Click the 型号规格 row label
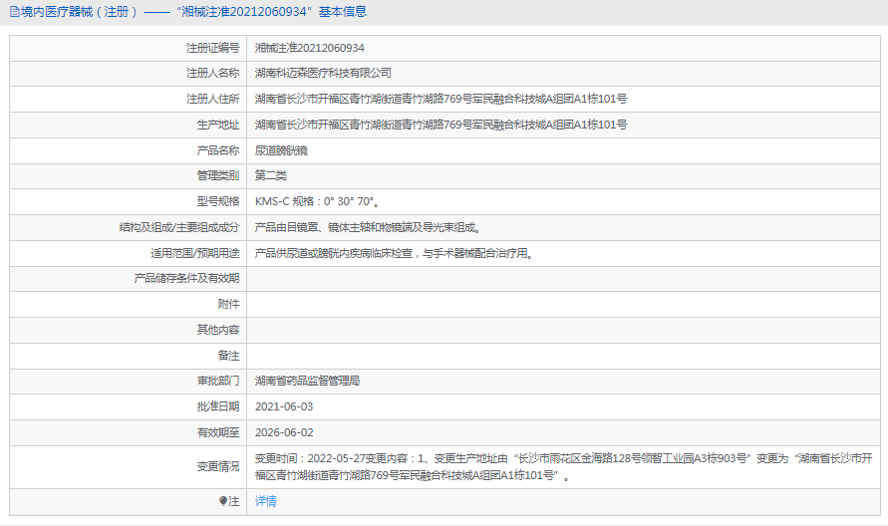The image size is (888, 526). tap(218, 201)
